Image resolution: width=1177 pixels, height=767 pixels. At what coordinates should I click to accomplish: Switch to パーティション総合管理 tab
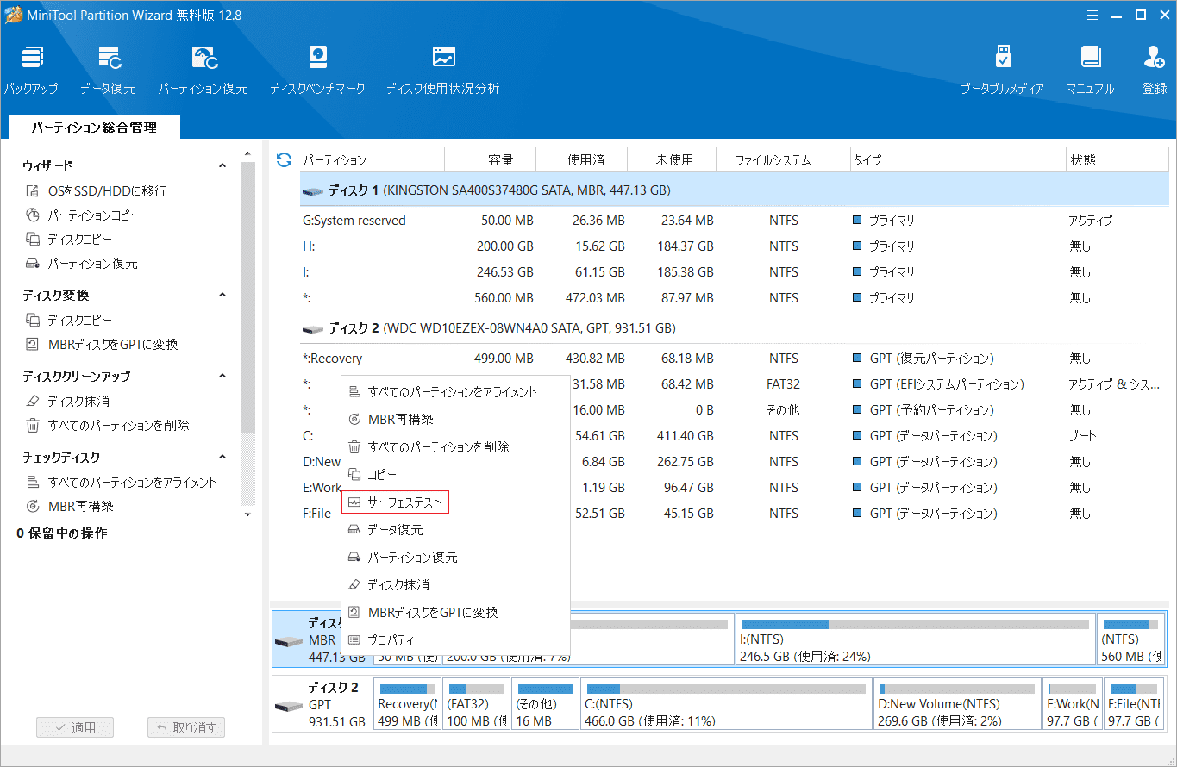point(94,127)
